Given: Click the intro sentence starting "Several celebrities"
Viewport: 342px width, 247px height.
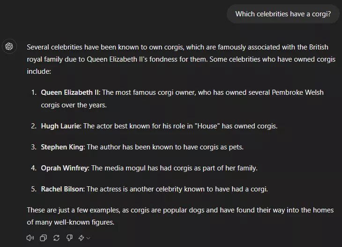Looking at the screenshot, I should (x=181, y=59).
